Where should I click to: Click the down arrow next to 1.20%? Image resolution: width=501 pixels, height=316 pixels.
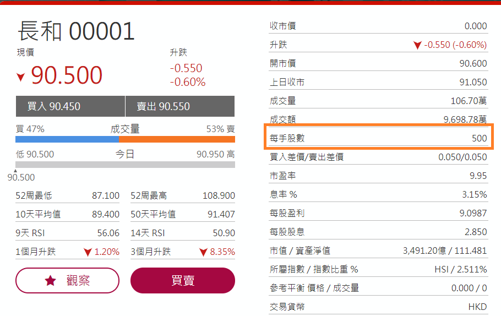(88, 252)
